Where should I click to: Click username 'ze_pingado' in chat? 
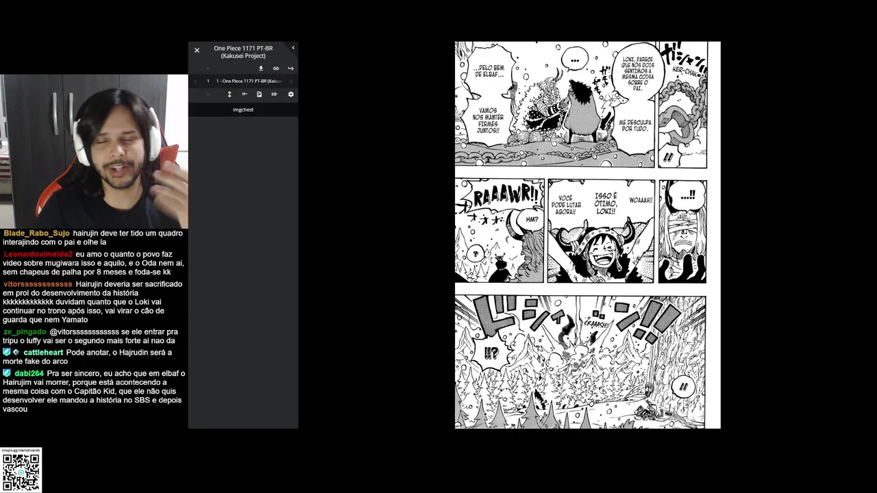[x=25, y=332]
